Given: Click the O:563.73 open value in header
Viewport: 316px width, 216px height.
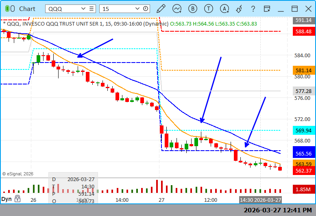Looking at the screenshot, I should pyautogui.click(x=181, y=24).
